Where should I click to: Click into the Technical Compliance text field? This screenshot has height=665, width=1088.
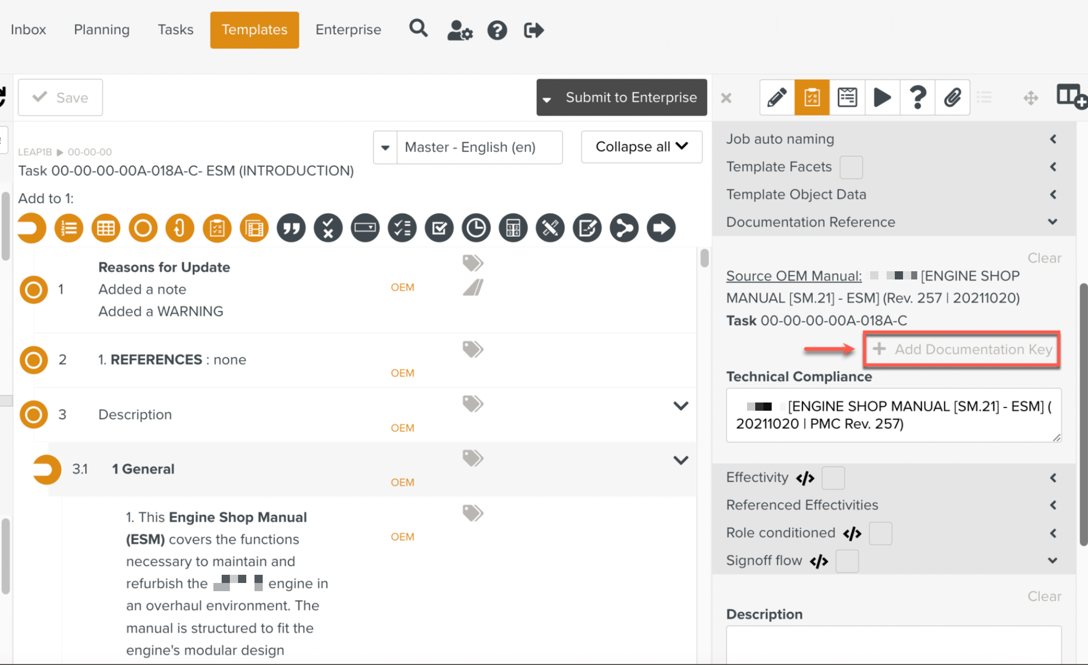[893, 415]
